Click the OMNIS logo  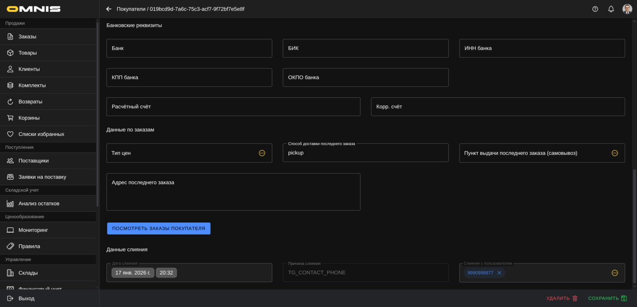(x=34, y=9)
